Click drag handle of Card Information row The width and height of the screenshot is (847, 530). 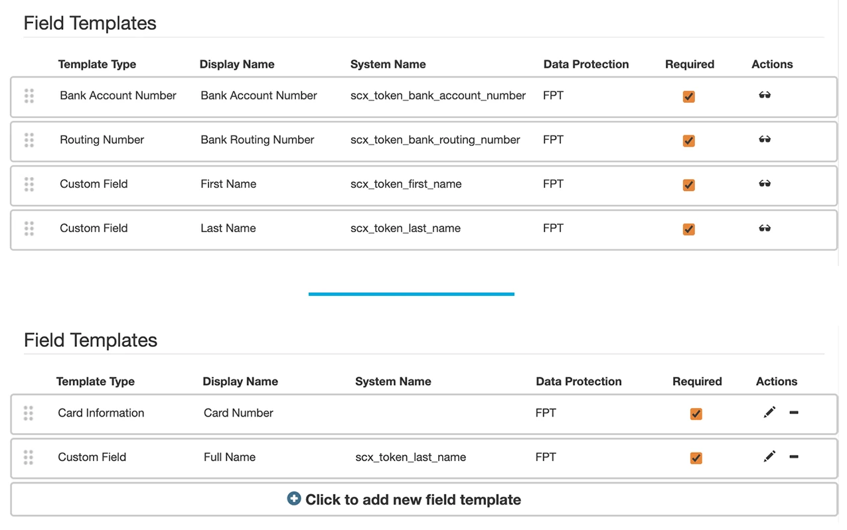(x=28, y=413)
